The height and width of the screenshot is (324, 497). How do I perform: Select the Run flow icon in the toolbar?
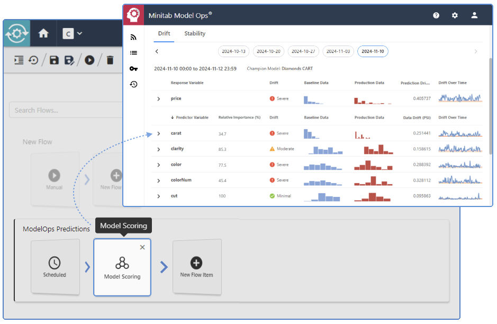tap(89, 60)
